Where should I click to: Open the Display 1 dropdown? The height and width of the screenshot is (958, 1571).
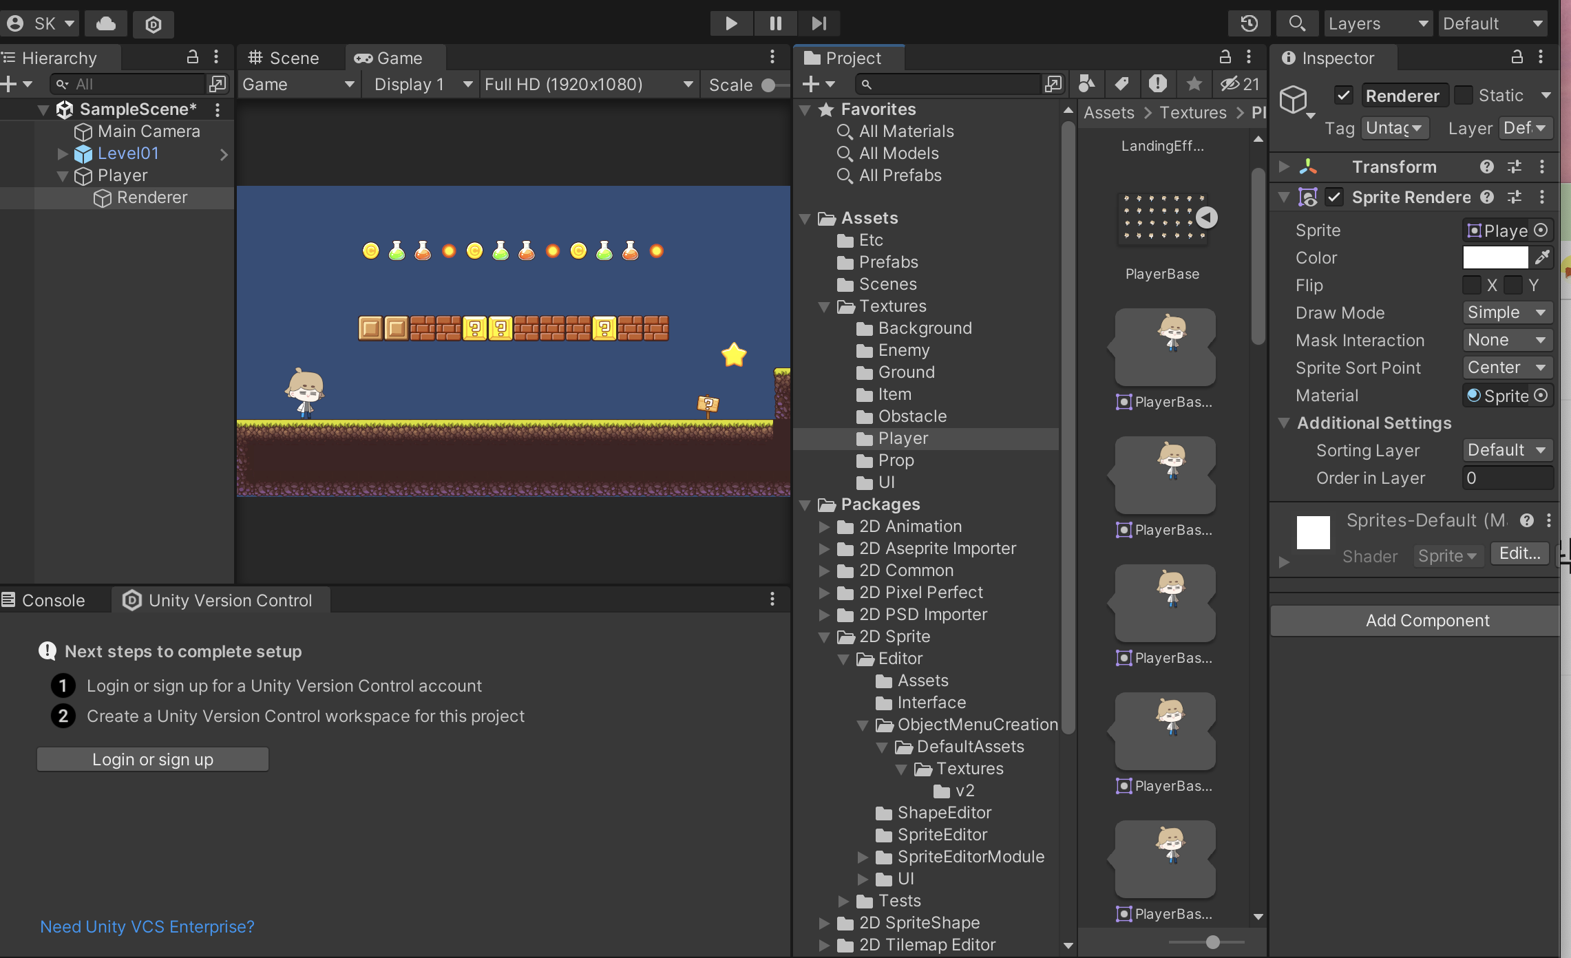click(423, 84)
